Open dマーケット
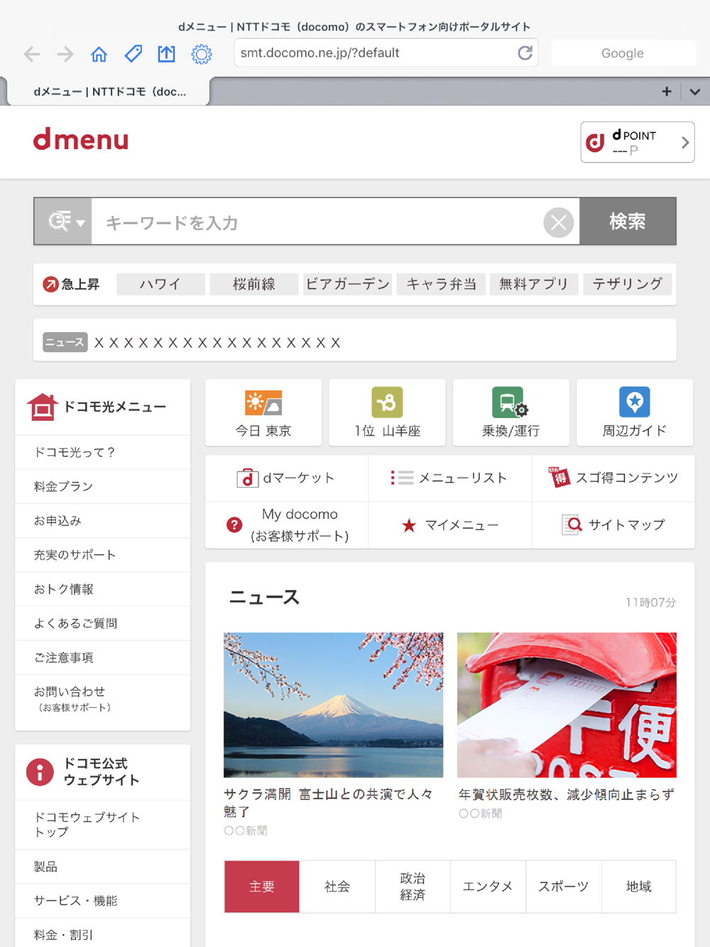The image size is (710, 947). pyautogui.click(x=286, y=478)
